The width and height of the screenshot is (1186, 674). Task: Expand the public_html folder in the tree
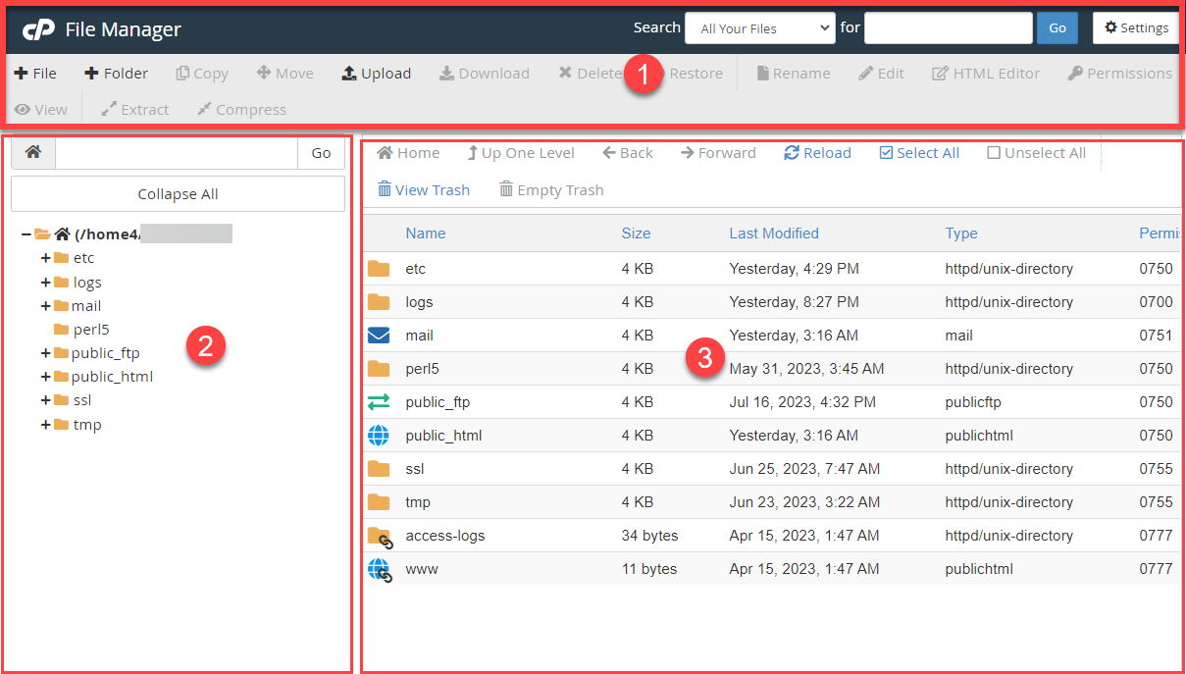(x=45, y=376)
